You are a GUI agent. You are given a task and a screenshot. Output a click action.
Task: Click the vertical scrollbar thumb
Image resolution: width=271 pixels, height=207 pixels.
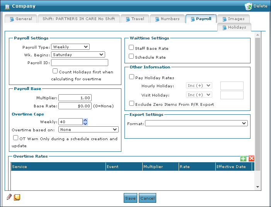(x=258, y=104)
